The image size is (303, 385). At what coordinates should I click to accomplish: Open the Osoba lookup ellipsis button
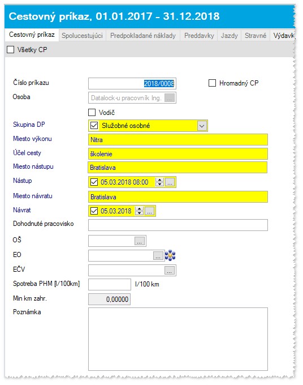tap(170, 97)
